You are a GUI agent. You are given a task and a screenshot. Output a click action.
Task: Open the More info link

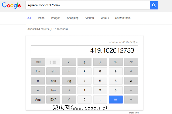tap(134, 113)
